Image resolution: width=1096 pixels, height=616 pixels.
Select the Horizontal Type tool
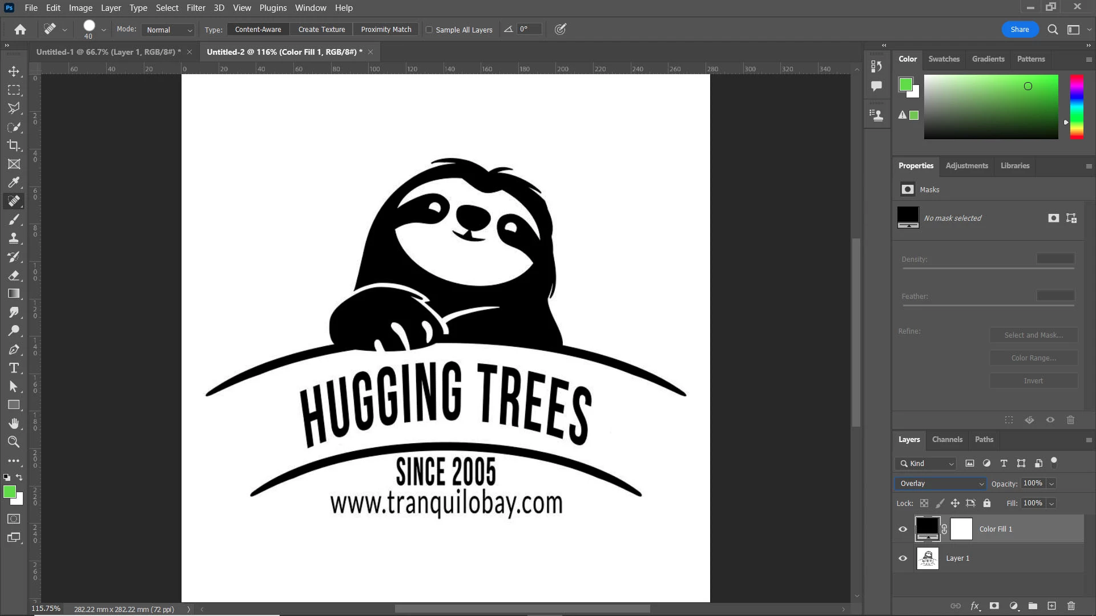point(14,368)
